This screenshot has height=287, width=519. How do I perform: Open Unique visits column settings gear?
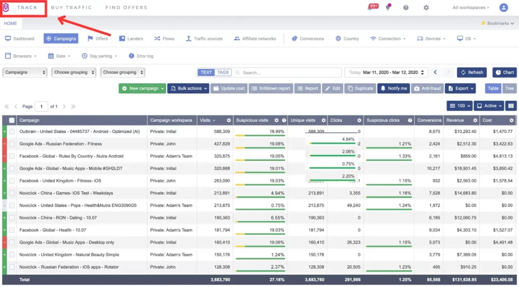[x=323, y=120]
